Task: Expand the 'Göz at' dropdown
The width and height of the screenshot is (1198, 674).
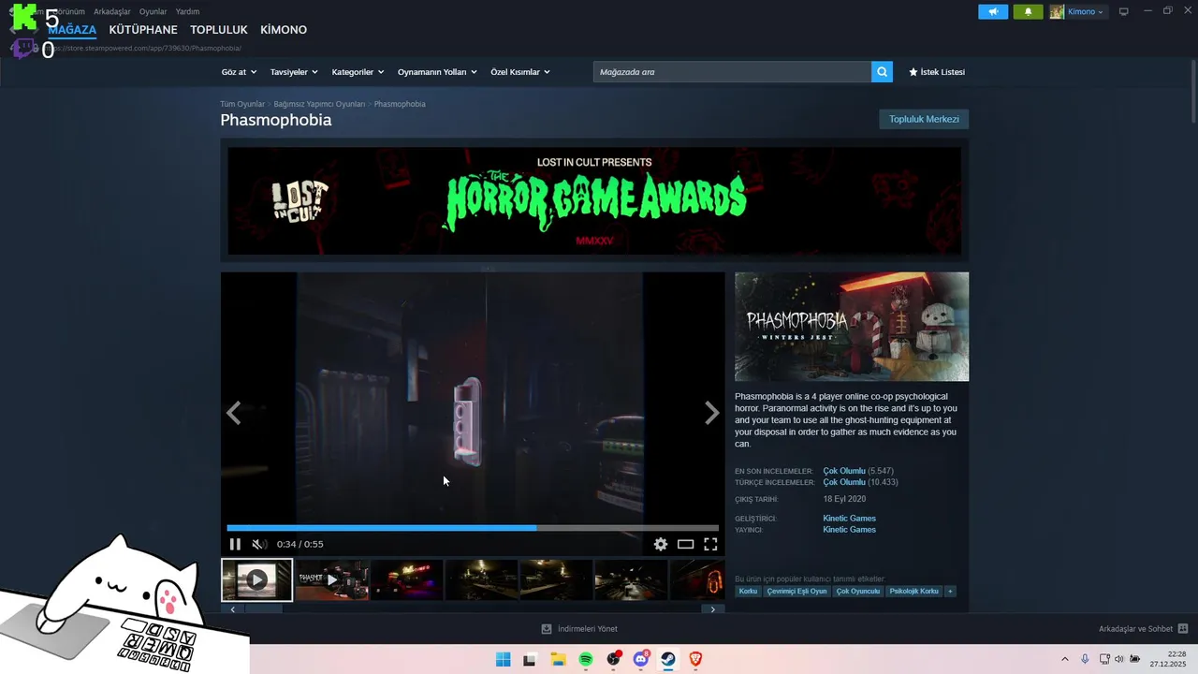Action: [x=239, y=72]
